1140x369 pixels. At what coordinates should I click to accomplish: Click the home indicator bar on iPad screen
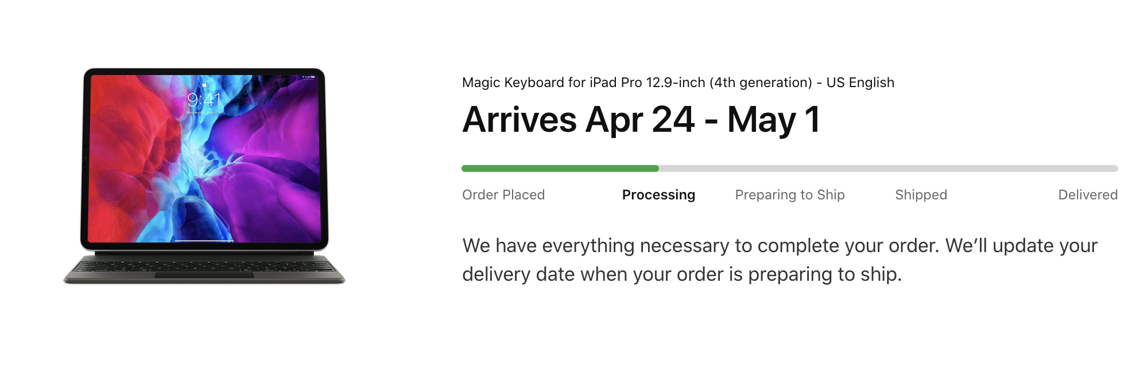[204, 241]
